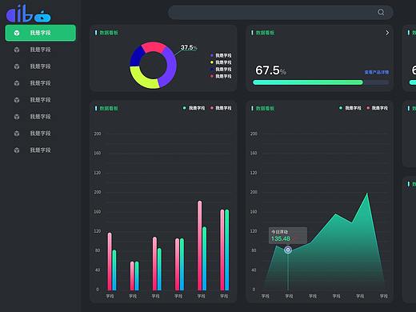Click the cube icon of second sidebar item

tap(17, 50)
